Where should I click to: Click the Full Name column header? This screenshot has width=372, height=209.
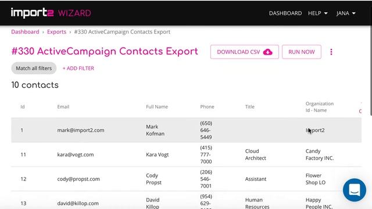pyautogui.click(x=157, y=107)
